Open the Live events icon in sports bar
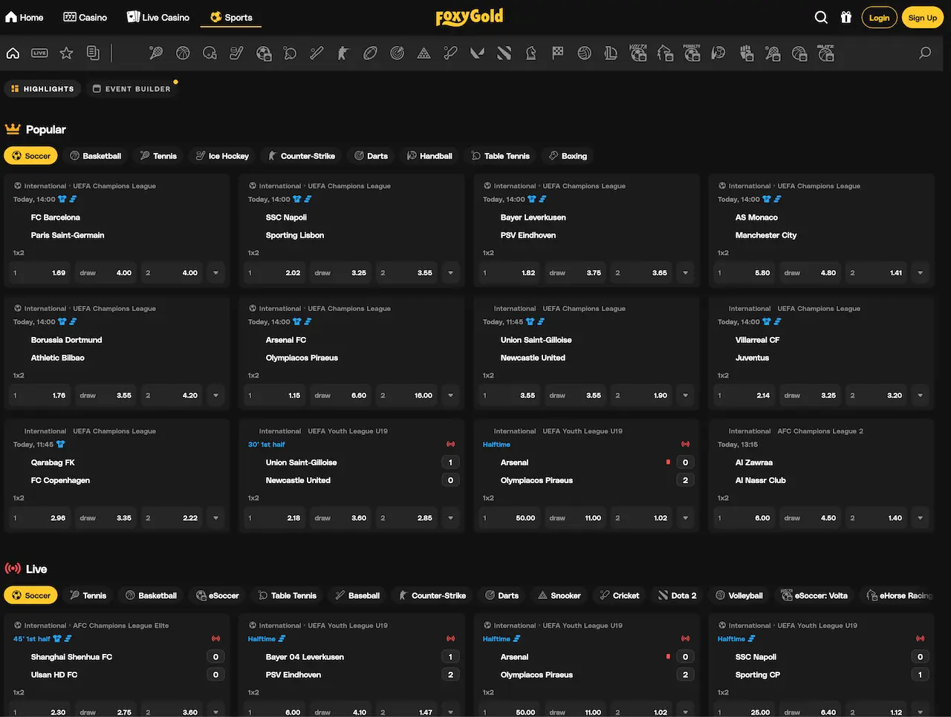 (39, 53)
